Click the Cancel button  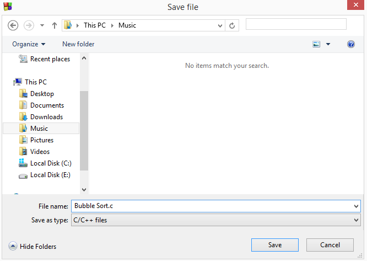click(330, 245)
